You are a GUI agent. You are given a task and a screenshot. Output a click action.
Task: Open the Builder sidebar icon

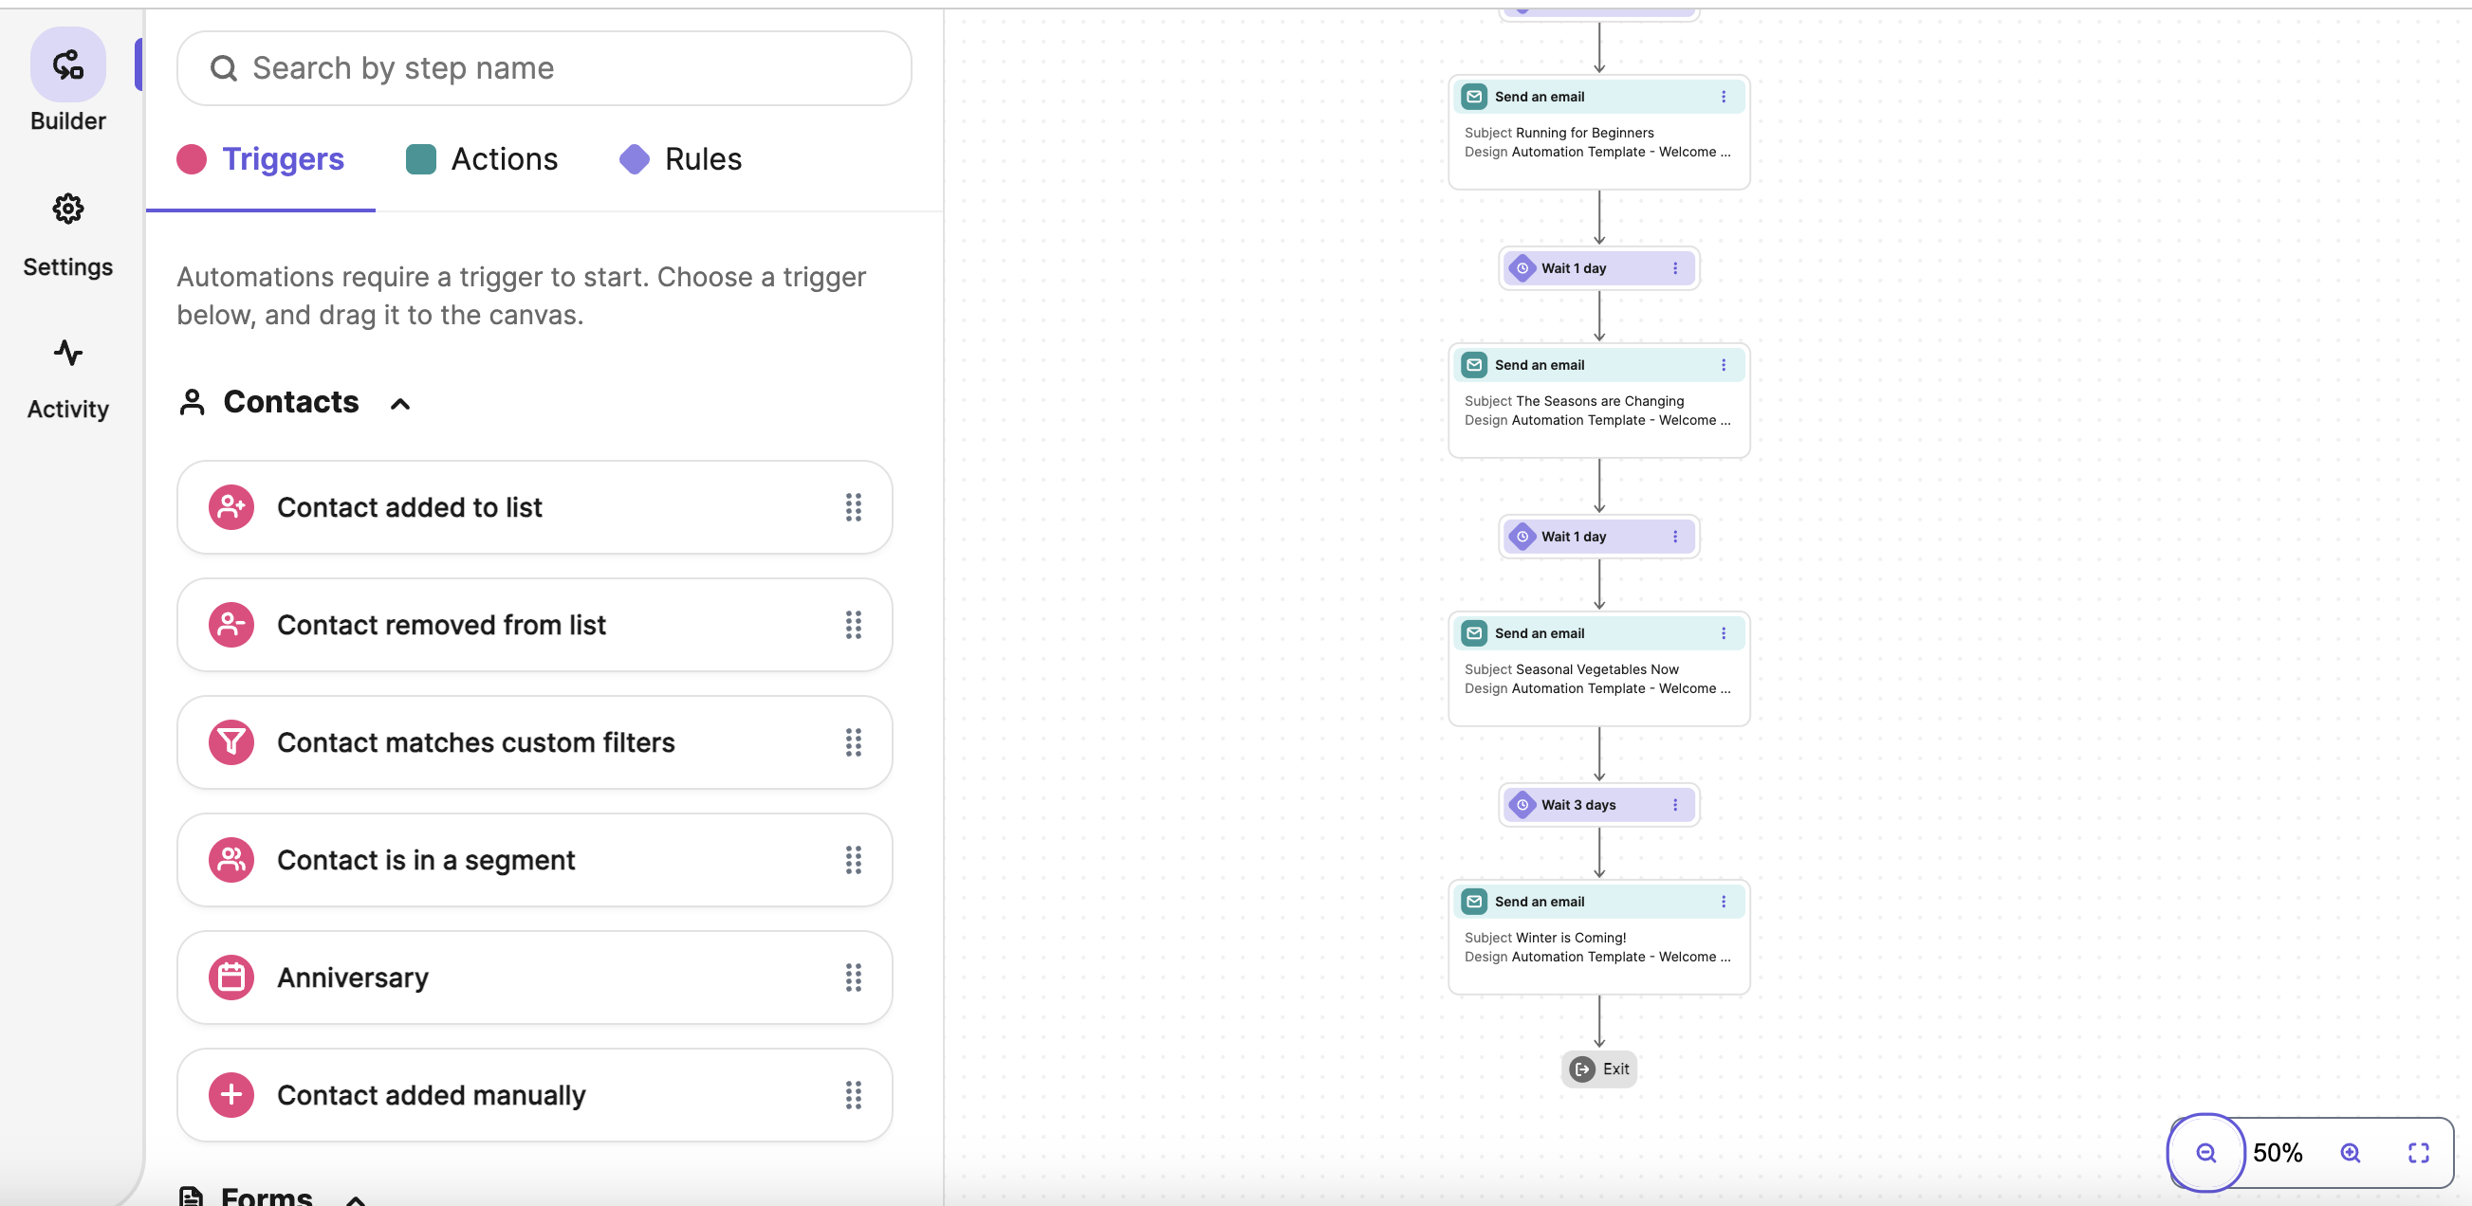point(67,64)
